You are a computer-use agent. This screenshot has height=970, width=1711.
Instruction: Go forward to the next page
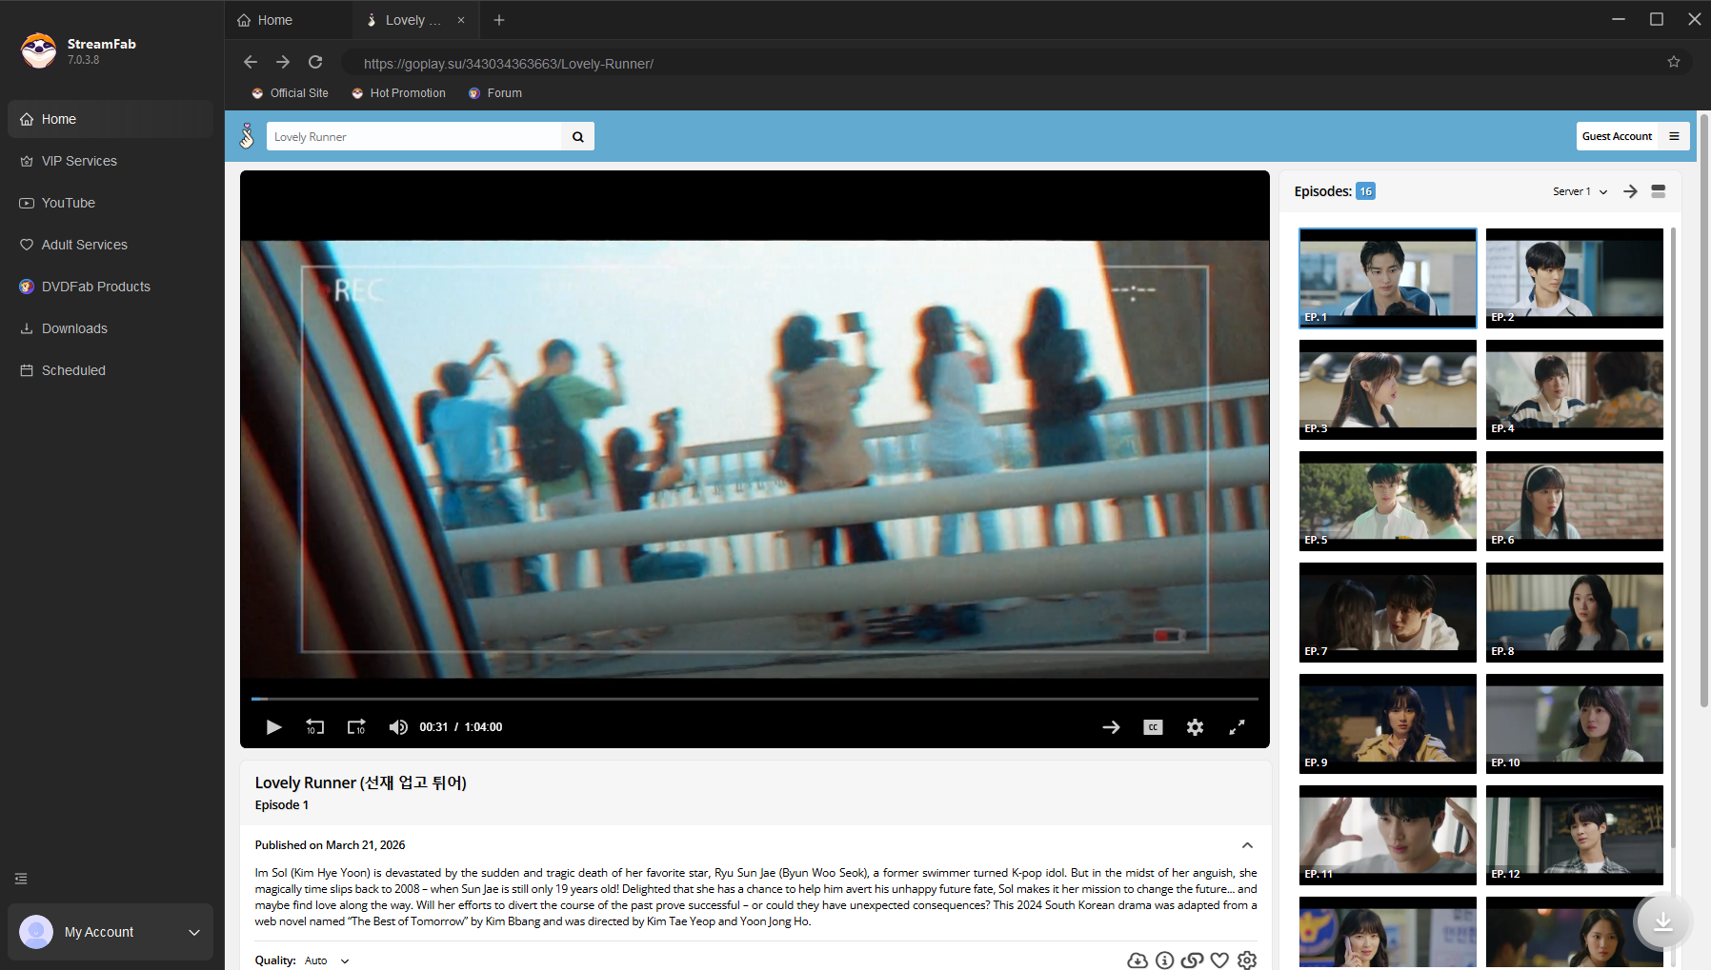[283, 62]
